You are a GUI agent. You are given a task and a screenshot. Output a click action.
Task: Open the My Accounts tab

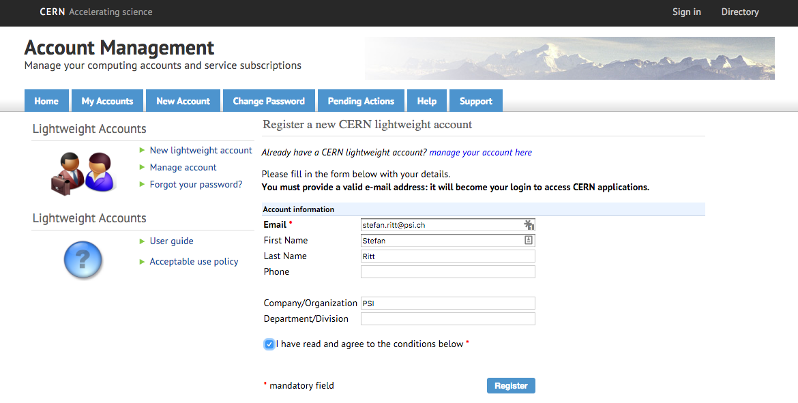(x=107, y=101)
